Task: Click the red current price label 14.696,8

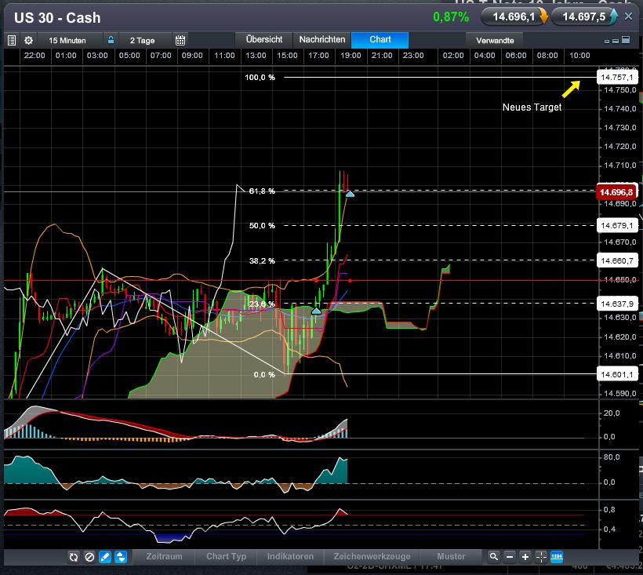Action: pyautogui.click(x=616, y=192)
